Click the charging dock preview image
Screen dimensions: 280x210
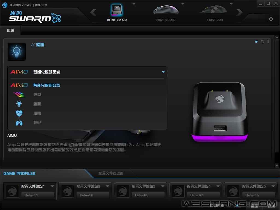coord(220,112)
